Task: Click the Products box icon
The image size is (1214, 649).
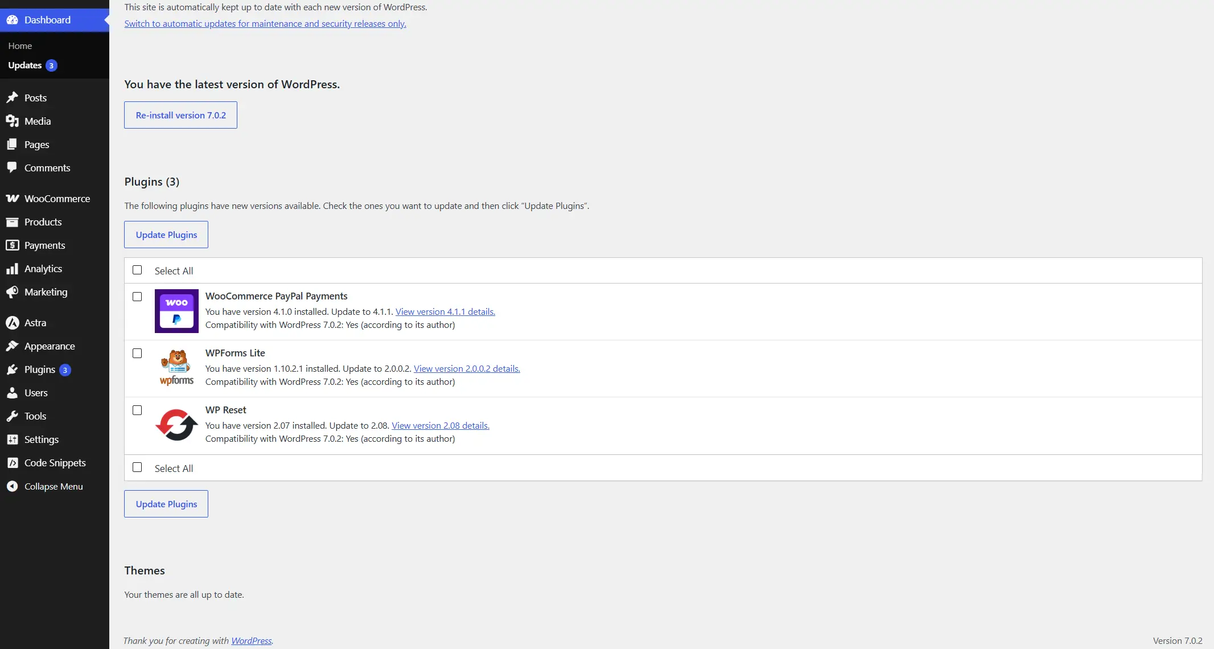Action: [x=12, y=222]
